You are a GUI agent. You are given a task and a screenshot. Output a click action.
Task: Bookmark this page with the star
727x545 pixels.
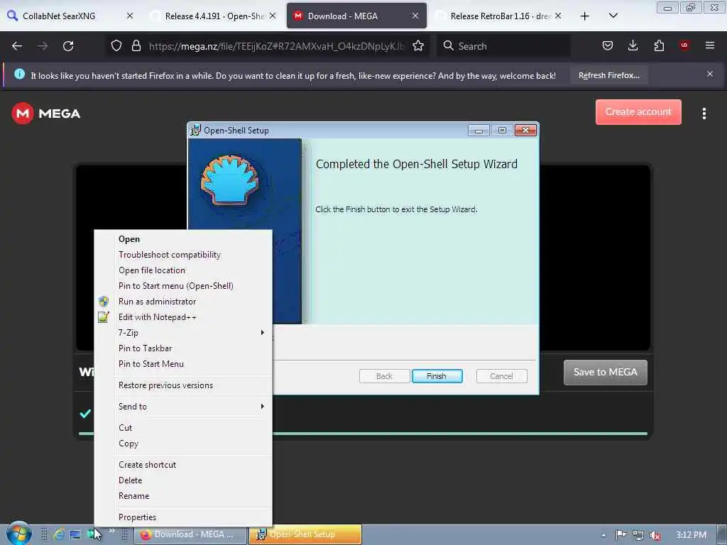tap(418, 45)
